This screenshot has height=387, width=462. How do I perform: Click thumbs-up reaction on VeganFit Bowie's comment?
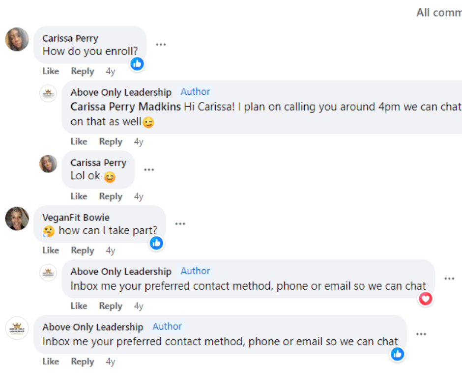coord(156,243)
